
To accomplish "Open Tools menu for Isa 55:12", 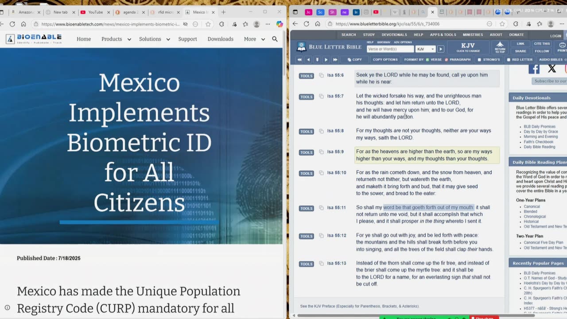I will pos(306,236).
